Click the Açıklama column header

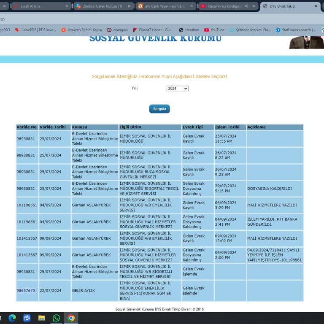275,127
